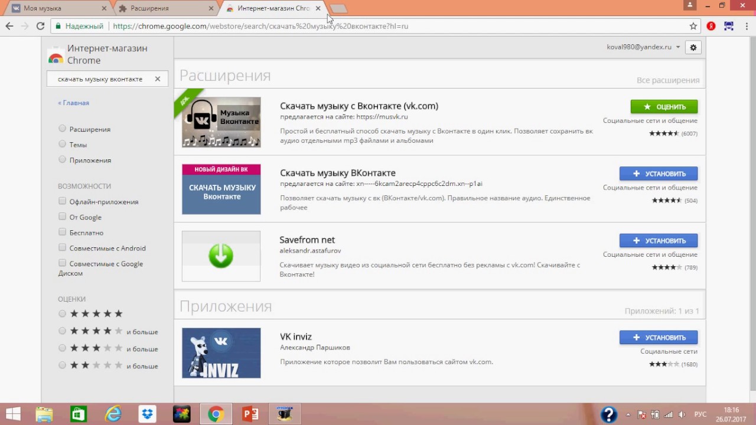Screen dimensions: 756x425
Task: Click Музыка Вконтакте extension thumbnail
Action: point(221,122)
